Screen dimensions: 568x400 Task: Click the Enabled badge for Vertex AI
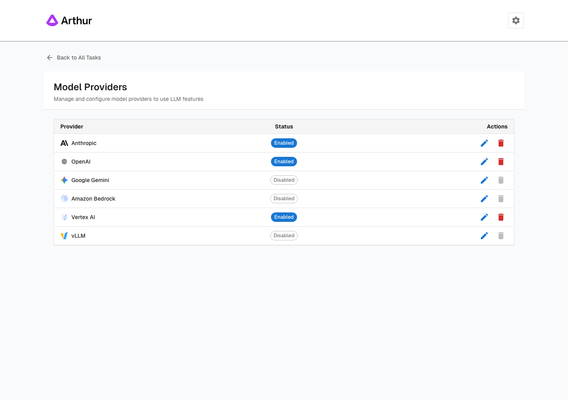[284, 217]
